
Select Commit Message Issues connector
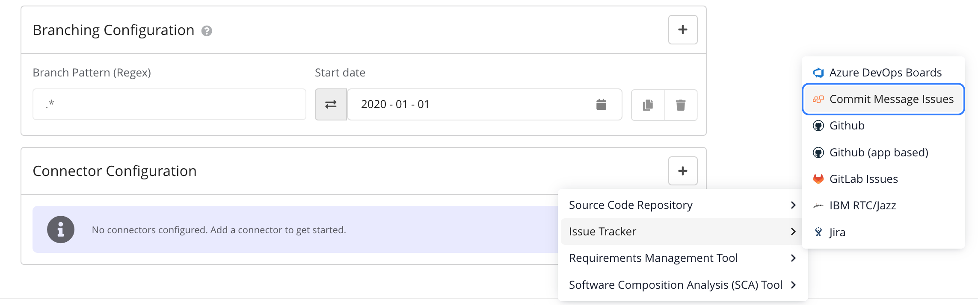883,99
